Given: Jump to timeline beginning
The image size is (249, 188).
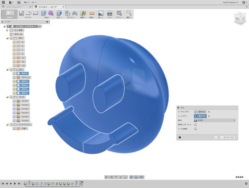Looking at the screenshot, I should click(3, 184).
